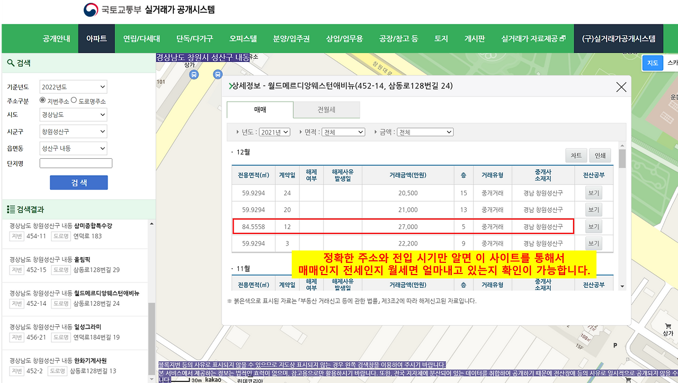Open the 게시판 menu
This screenshot has width=678, height=383.
tap(475, 39)
